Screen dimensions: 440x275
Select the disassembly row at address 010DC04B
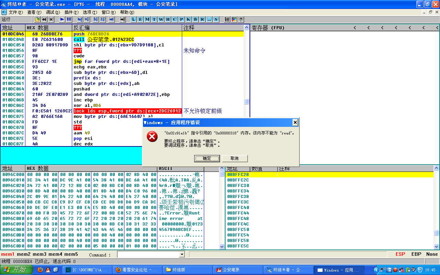[x=122, y=40]
